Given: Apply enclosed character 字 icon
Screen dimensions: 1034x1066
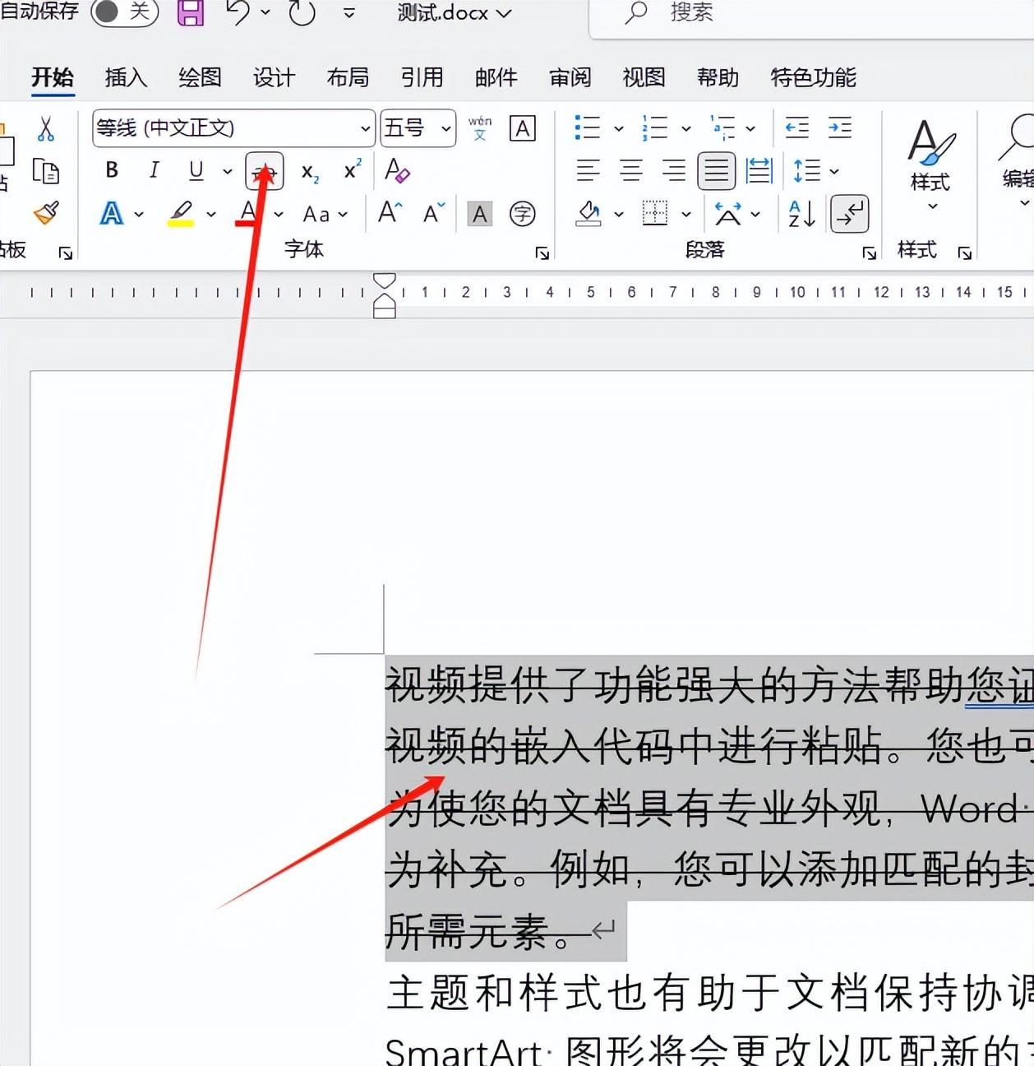Looking at the screenshot, I should pos(523,214).
